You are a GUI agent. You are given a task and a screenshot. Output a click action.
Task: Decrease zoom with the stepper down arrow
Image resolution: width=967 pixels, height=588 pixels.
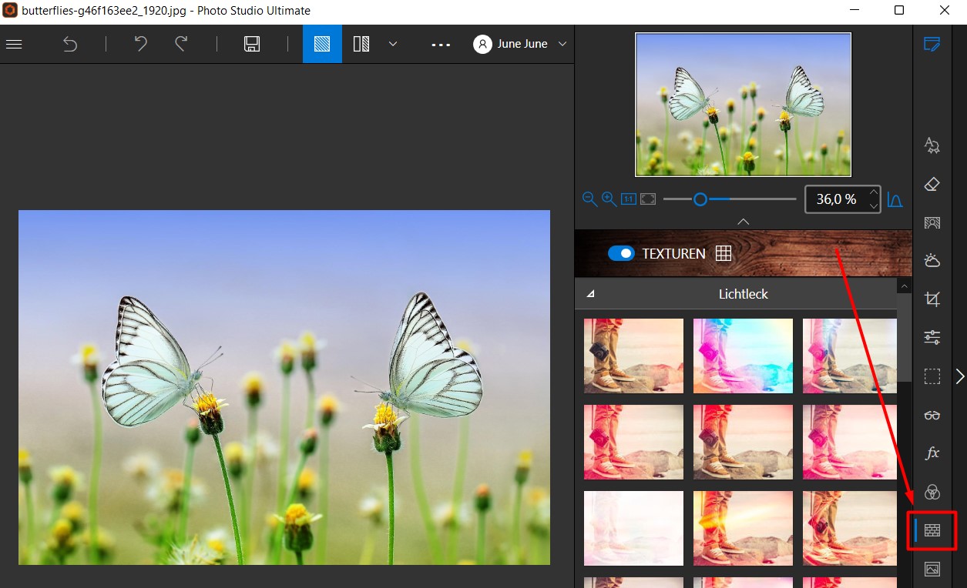pyautogui.click(x=873, y=206)
